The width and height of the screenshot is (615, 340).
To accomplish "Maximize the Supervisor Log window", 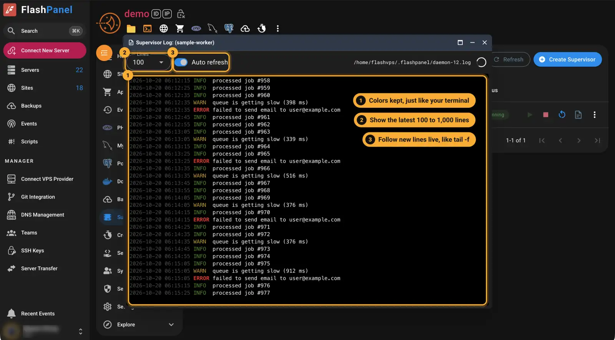I will (460, 43).
